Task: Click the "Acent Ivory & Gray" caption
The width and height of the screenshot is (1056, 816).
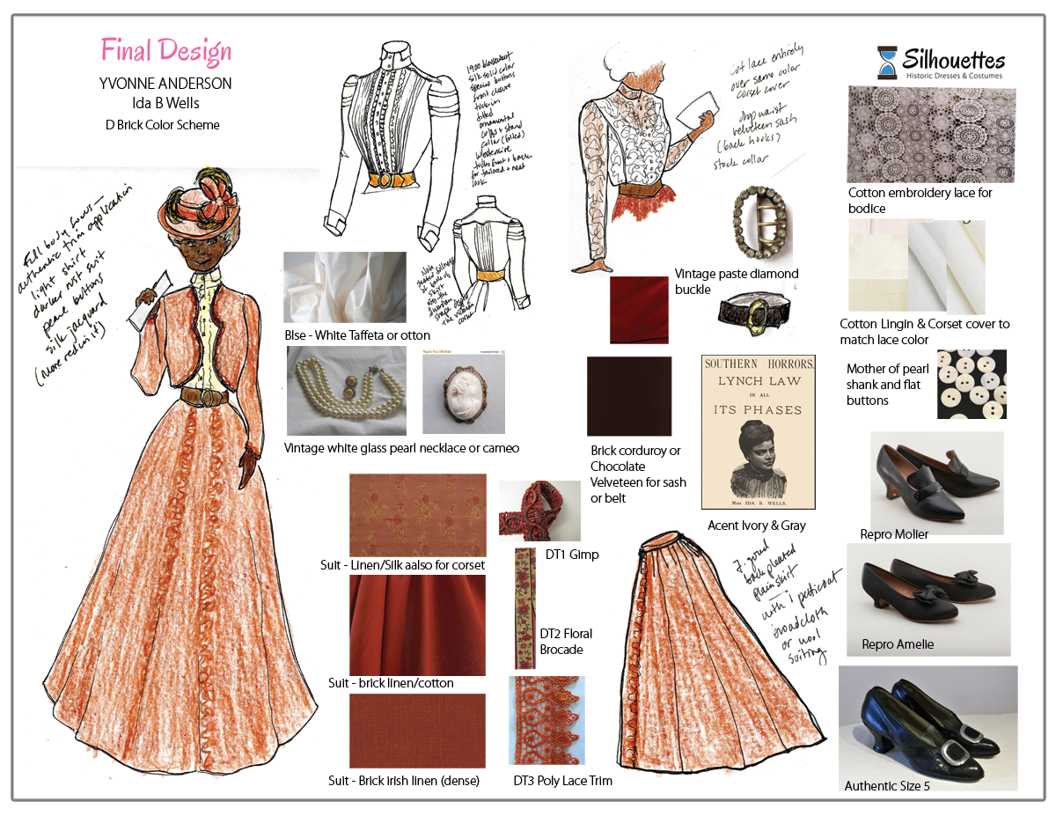Action: (757, 526)
